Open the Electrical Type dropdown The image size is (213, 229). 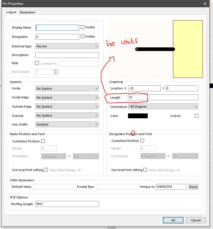coord(67,46)
